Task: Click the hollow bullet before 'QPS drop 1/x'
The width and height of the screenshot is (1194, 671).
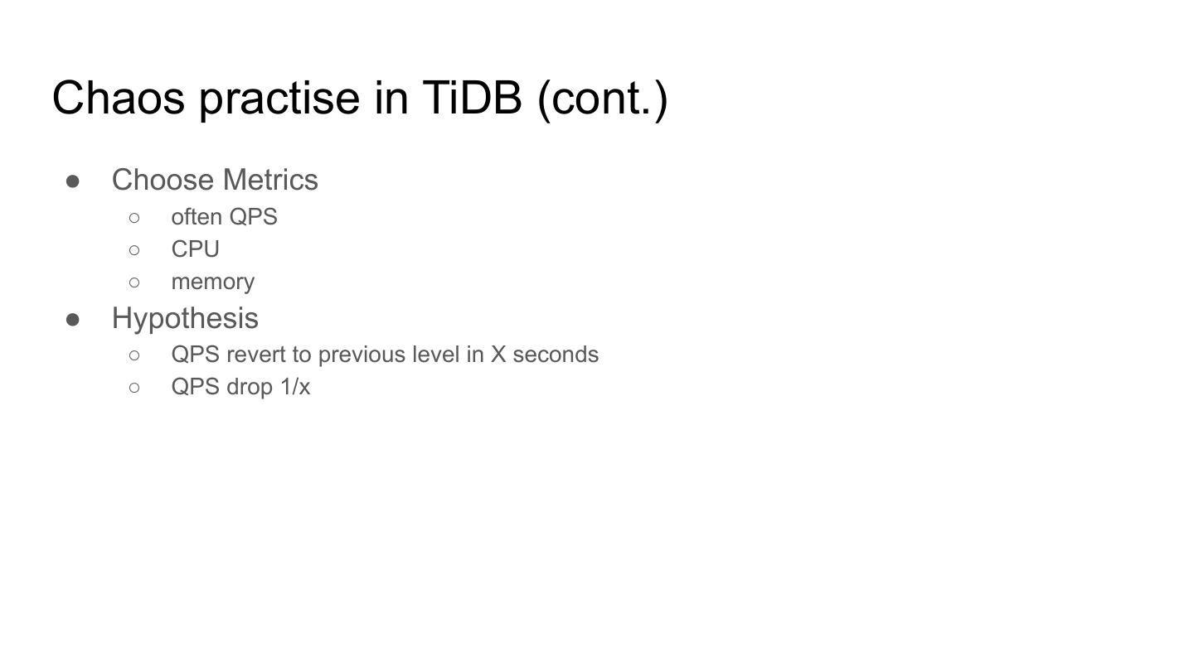Action: click(134, 388)
